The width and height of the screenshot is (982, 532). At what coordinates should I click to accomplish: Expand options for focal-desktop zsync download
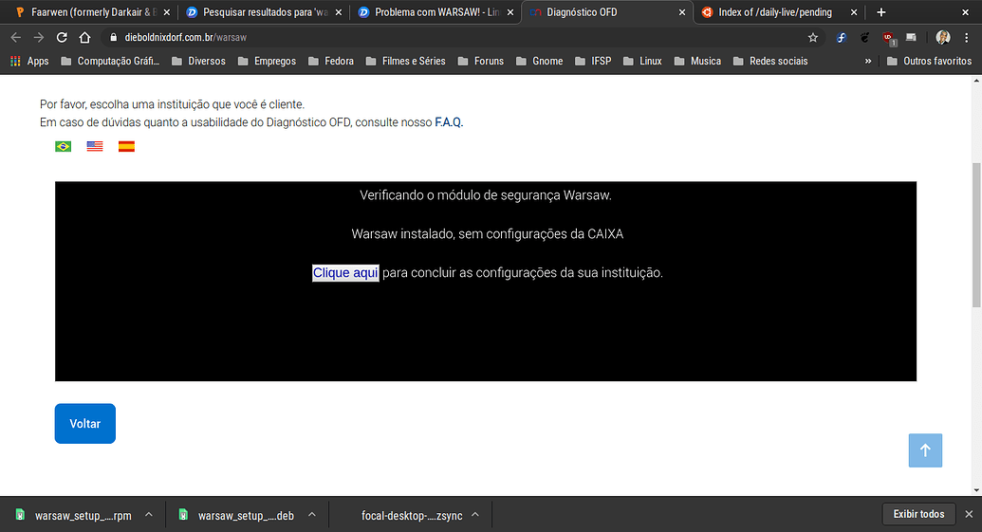475,515
